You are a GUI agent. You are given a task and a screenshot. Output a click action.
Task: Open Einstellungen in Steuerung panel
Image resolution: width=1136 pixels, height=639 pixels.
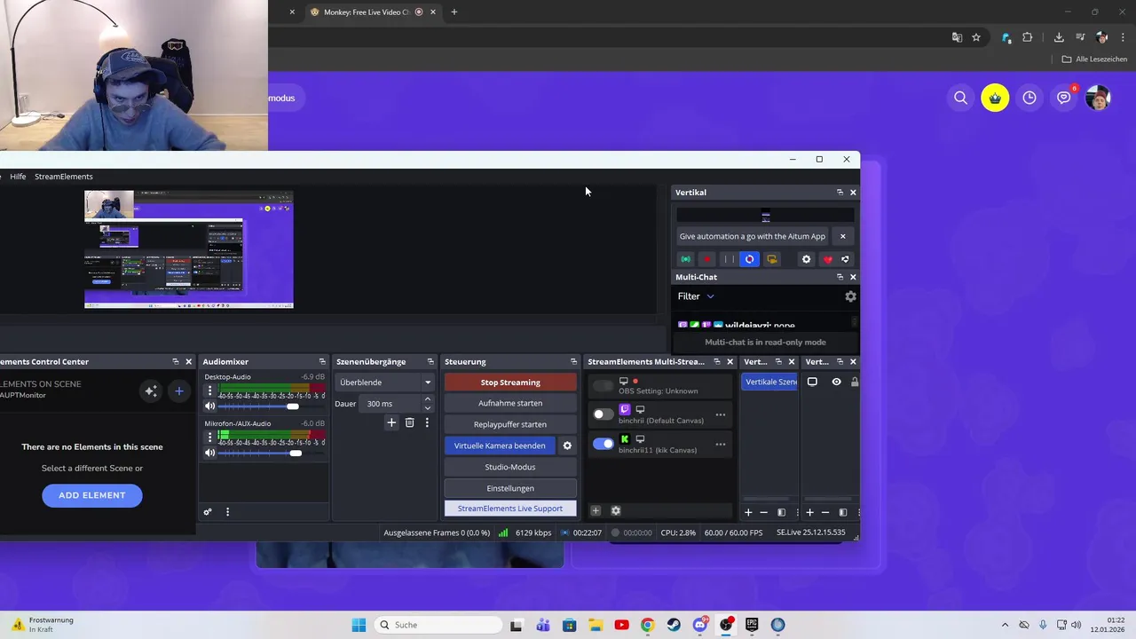click(510, 488)
